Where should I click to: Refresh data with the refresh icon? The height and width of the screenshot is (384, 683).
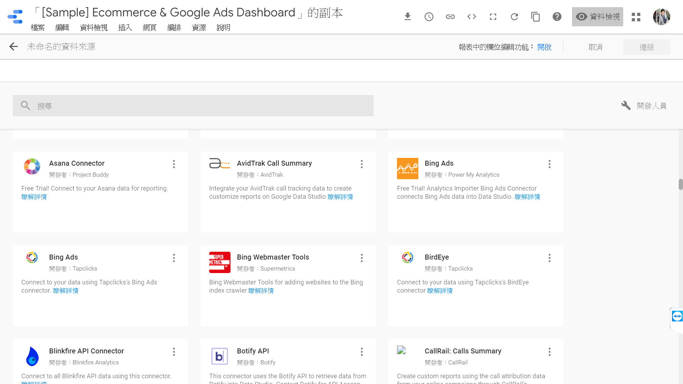514,17
